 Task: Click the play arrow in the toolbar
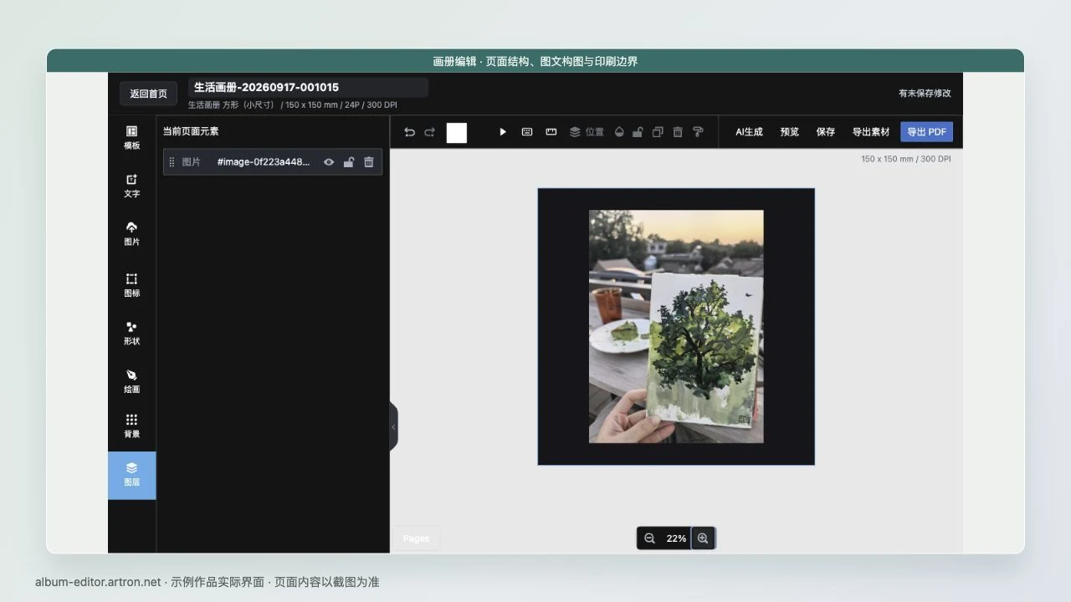coord(503,132)
